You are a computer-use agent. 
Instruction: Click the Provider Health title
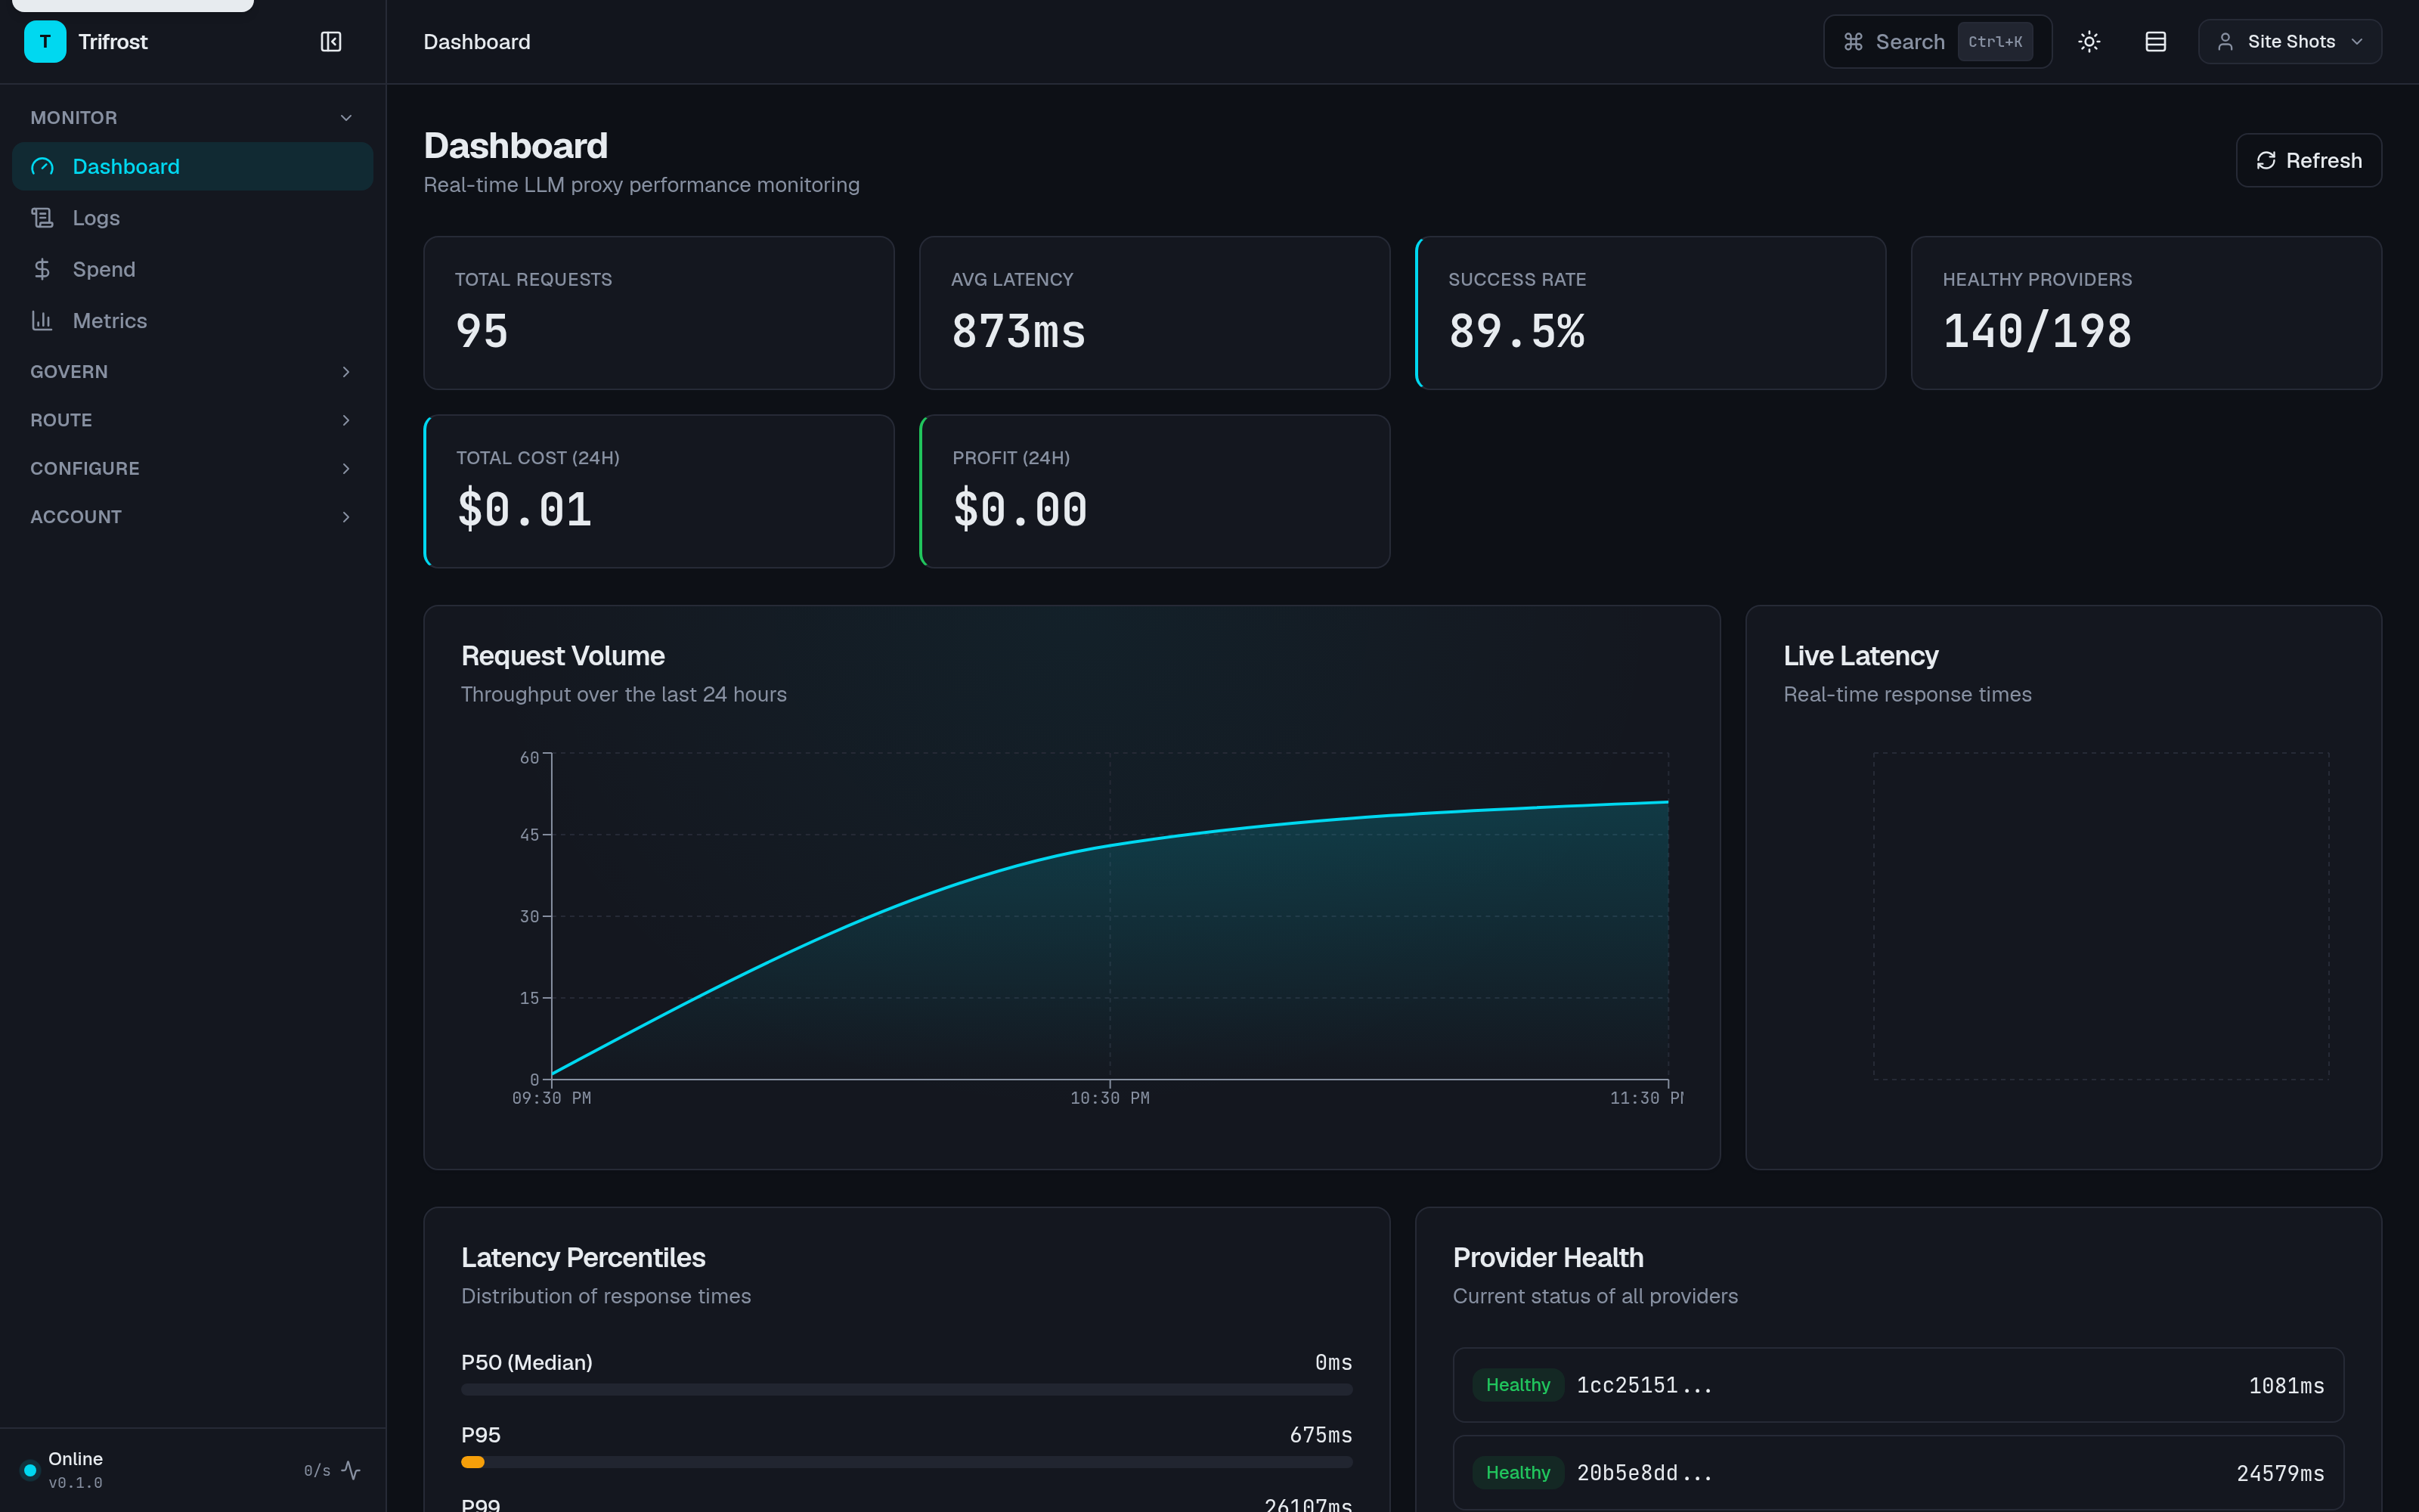point(1547,1258)
